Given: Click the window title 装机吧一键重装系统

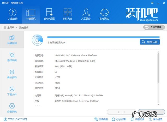Looking at the screenshot, I should 13,3.
